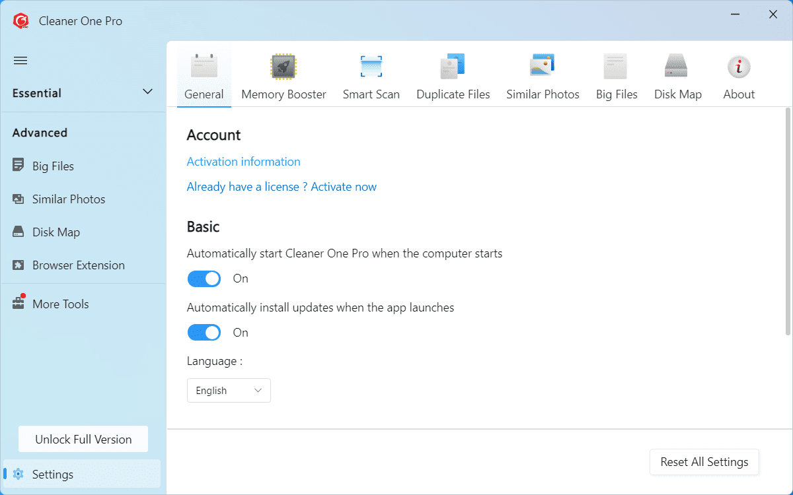Click the Disk Map sidebar icon
This screenshot has height=495, width=793.
(x=19, y=232)
